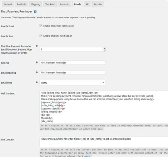
Task: Click the Subject input field
Action: [x=73, y=63]
